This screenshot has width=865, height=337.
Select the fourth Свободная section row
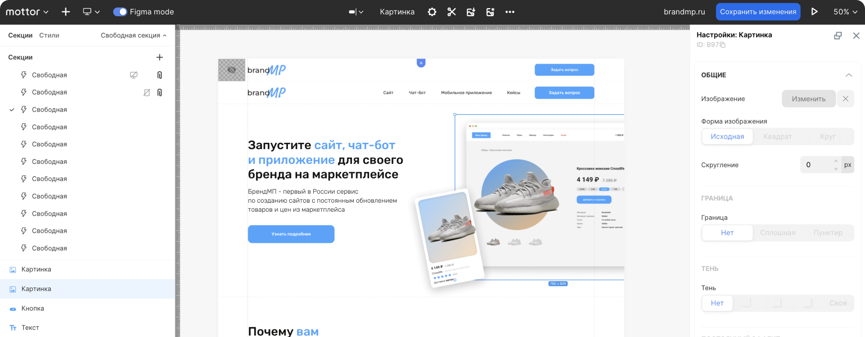87,127
